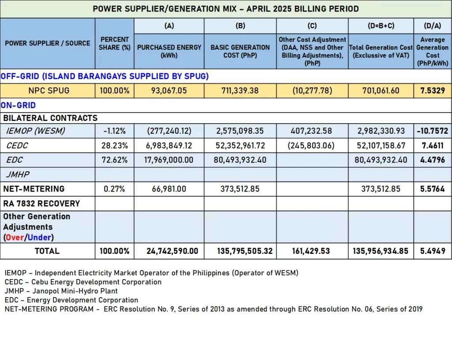Image resolution: width=452 pixels, height=339 pixels.
Task: Click the 'EDC' supplier row label
Action: [x=15, y=160]
